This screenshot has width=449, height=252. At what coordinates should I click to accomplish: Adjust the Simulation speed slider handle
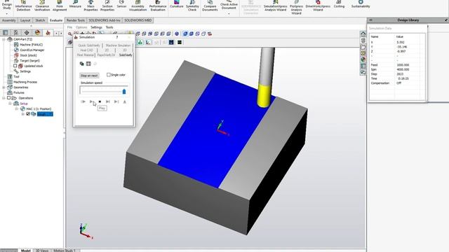pyautogui.click(x=124, y=91)
